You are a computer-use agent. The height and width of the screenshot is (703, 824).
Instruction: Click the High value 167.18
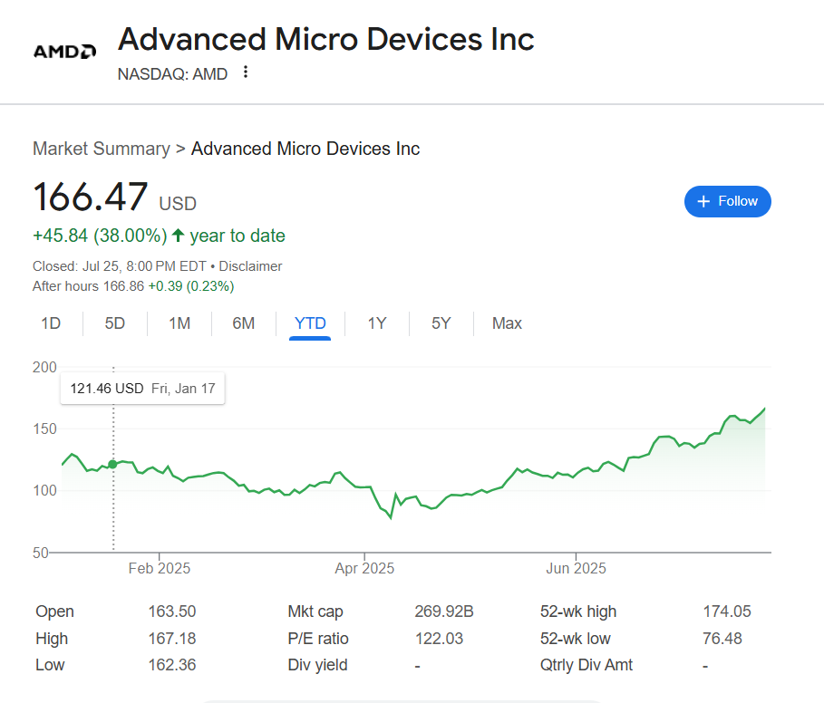172,639
